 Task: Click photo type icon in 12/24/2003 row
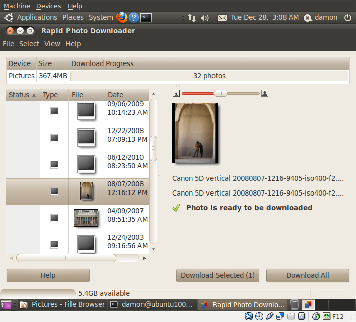(54, 245)
